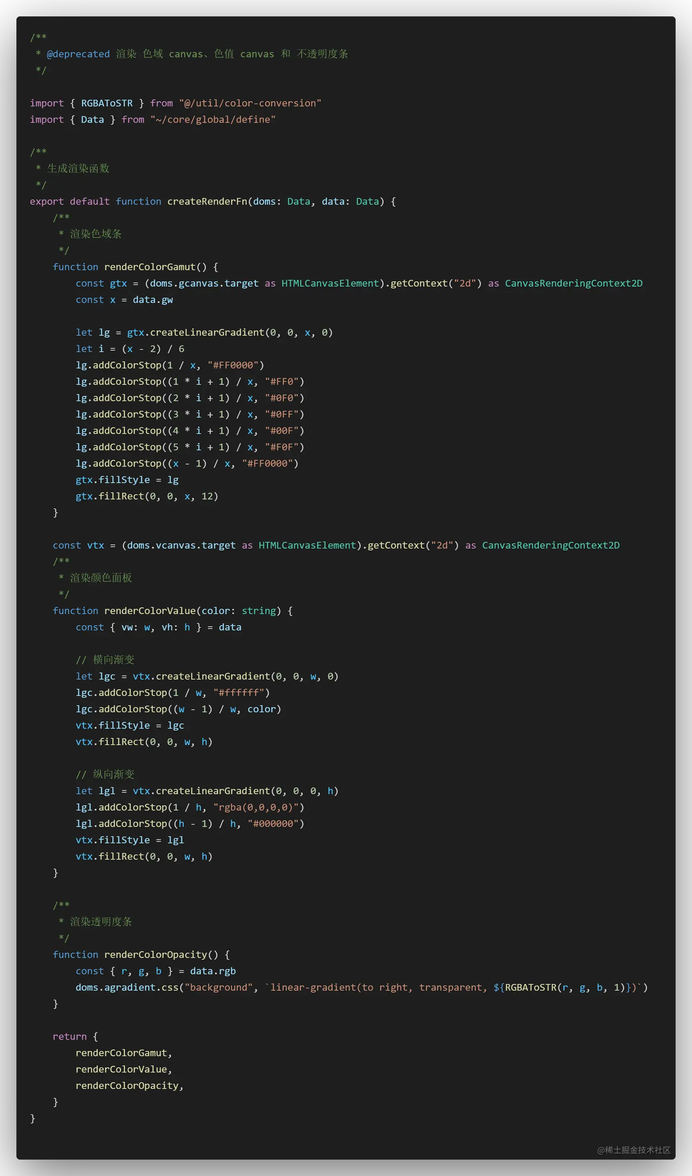Click the renderColorOpacity function declaration
This screenshot has height=1176, width=692.
141,955
